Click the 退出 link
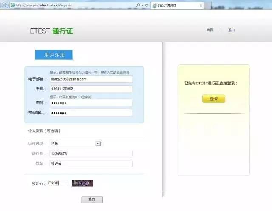 pos(231,30)
